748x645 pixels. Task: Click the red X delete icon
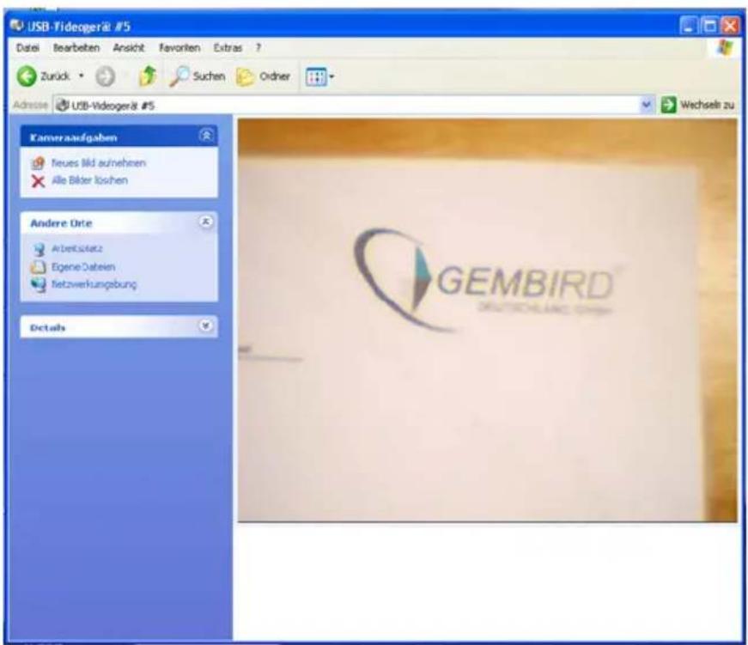(38, 181)
